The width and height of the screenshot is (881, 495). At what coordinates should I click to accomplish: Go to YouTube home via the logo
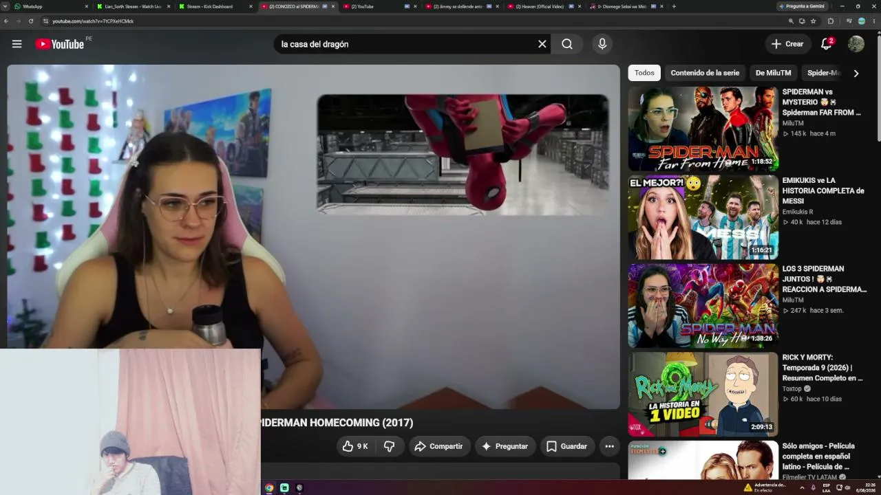[60, 44]
